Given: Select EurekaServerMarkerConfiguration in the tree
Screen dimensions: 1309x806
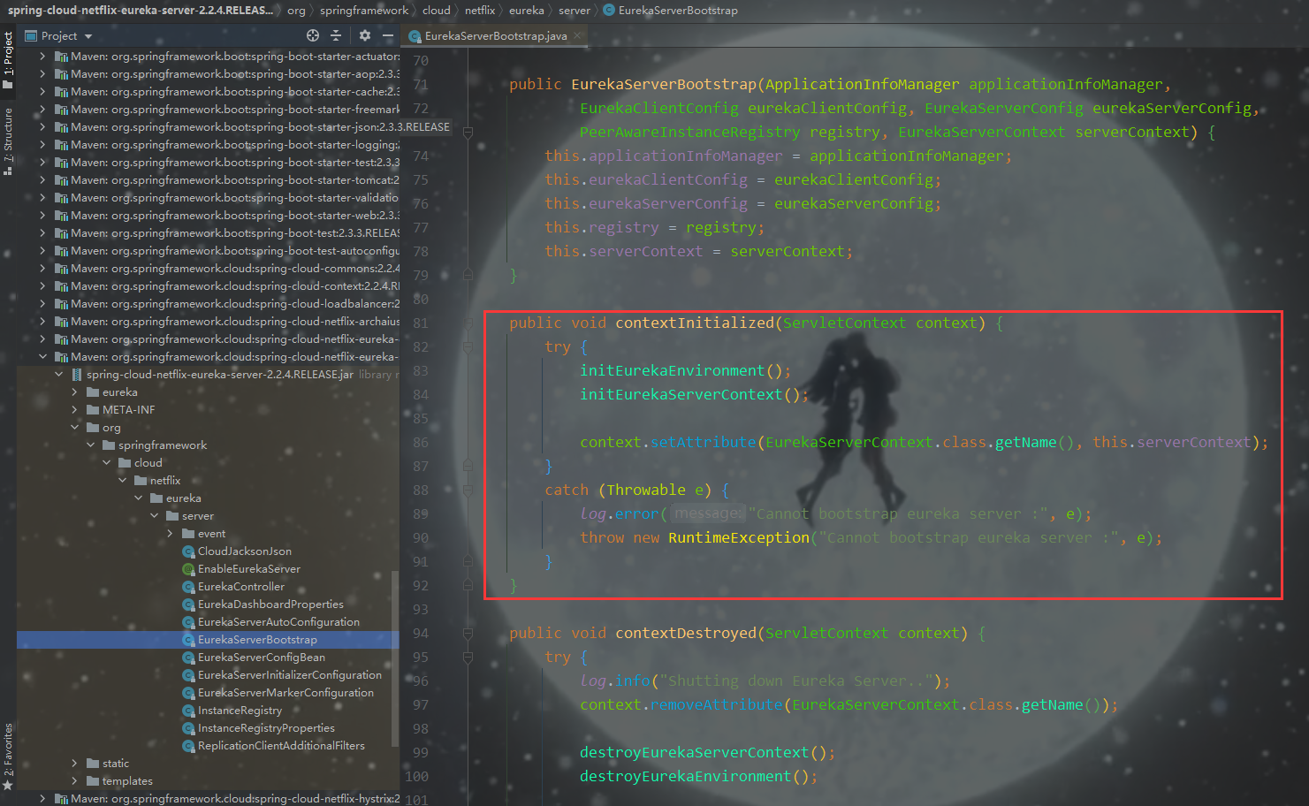Looking at the screenshot, I should 285,693.
